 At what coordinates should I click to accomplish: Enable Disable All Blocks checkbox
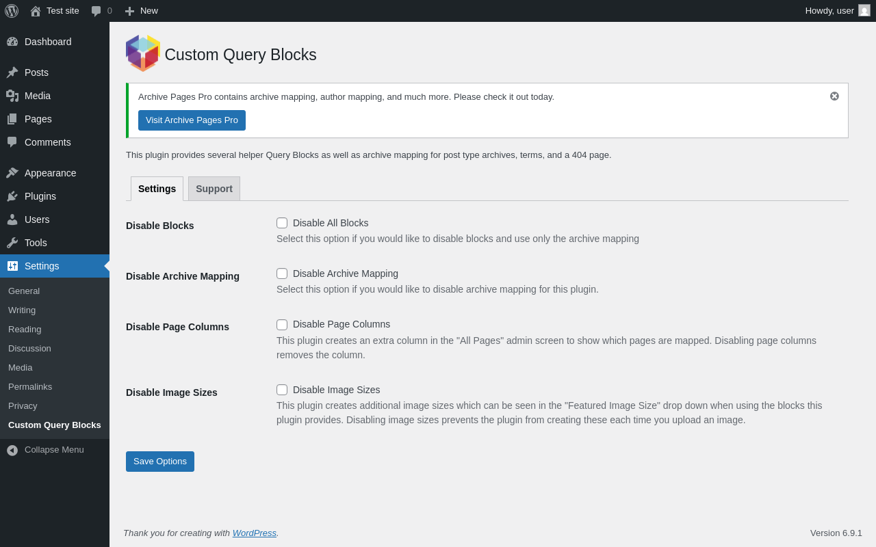[x=282, y=223]
